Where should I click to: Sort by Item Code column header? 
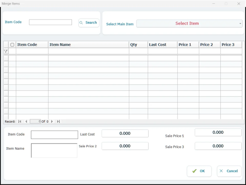(x=32, y=45)
